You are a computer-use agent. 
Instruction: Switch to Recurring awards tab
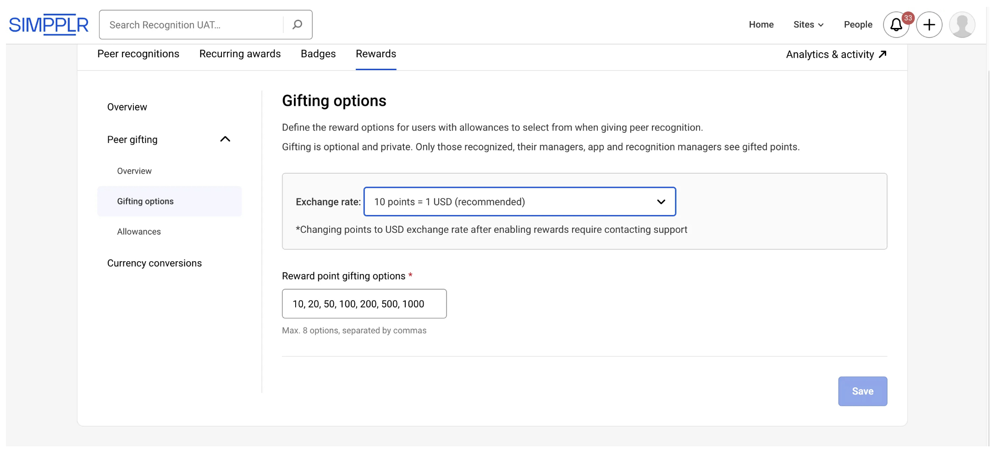click(x=240, y=54)
